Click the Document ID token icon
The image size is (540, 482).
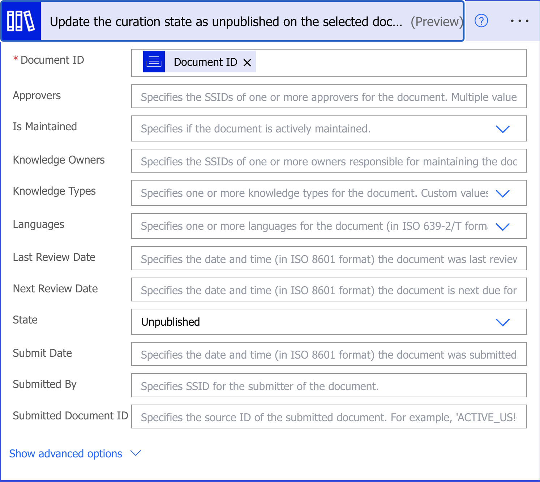154,62
